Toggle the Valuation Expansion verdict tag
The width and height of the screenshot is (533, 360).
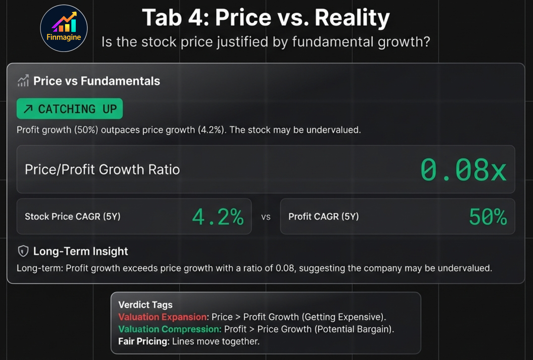pos(162,317)
